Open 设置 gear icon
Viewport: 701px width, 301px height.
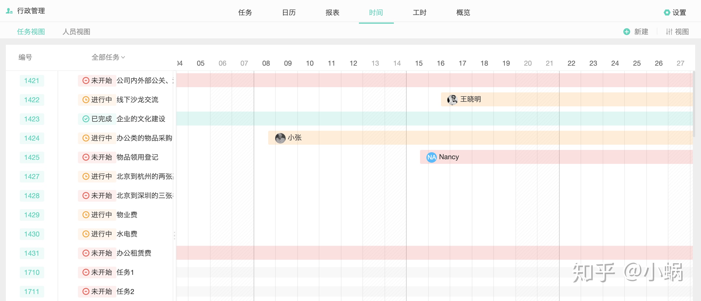point(667,12)
